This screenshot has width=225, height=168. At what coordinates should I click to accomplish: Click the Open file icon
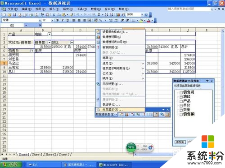(x=9, y=15)
